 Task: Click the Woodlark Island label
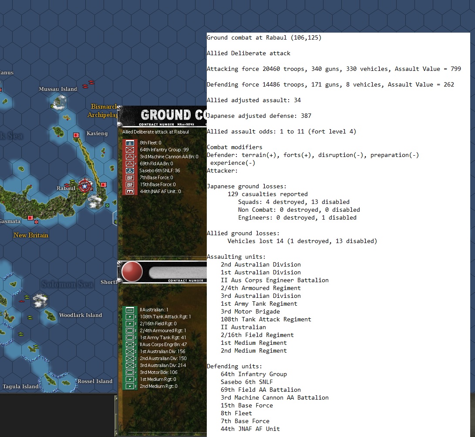tap(81, 315)
